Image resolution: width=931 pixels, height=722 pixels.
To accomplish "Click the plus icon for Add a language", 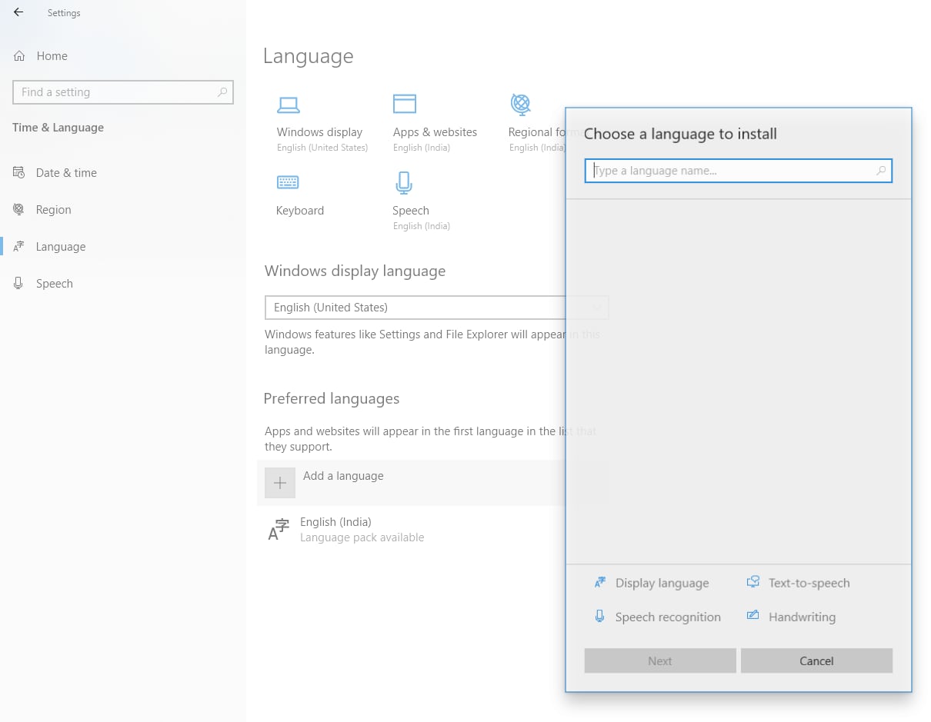I will (x=280, y=483).
